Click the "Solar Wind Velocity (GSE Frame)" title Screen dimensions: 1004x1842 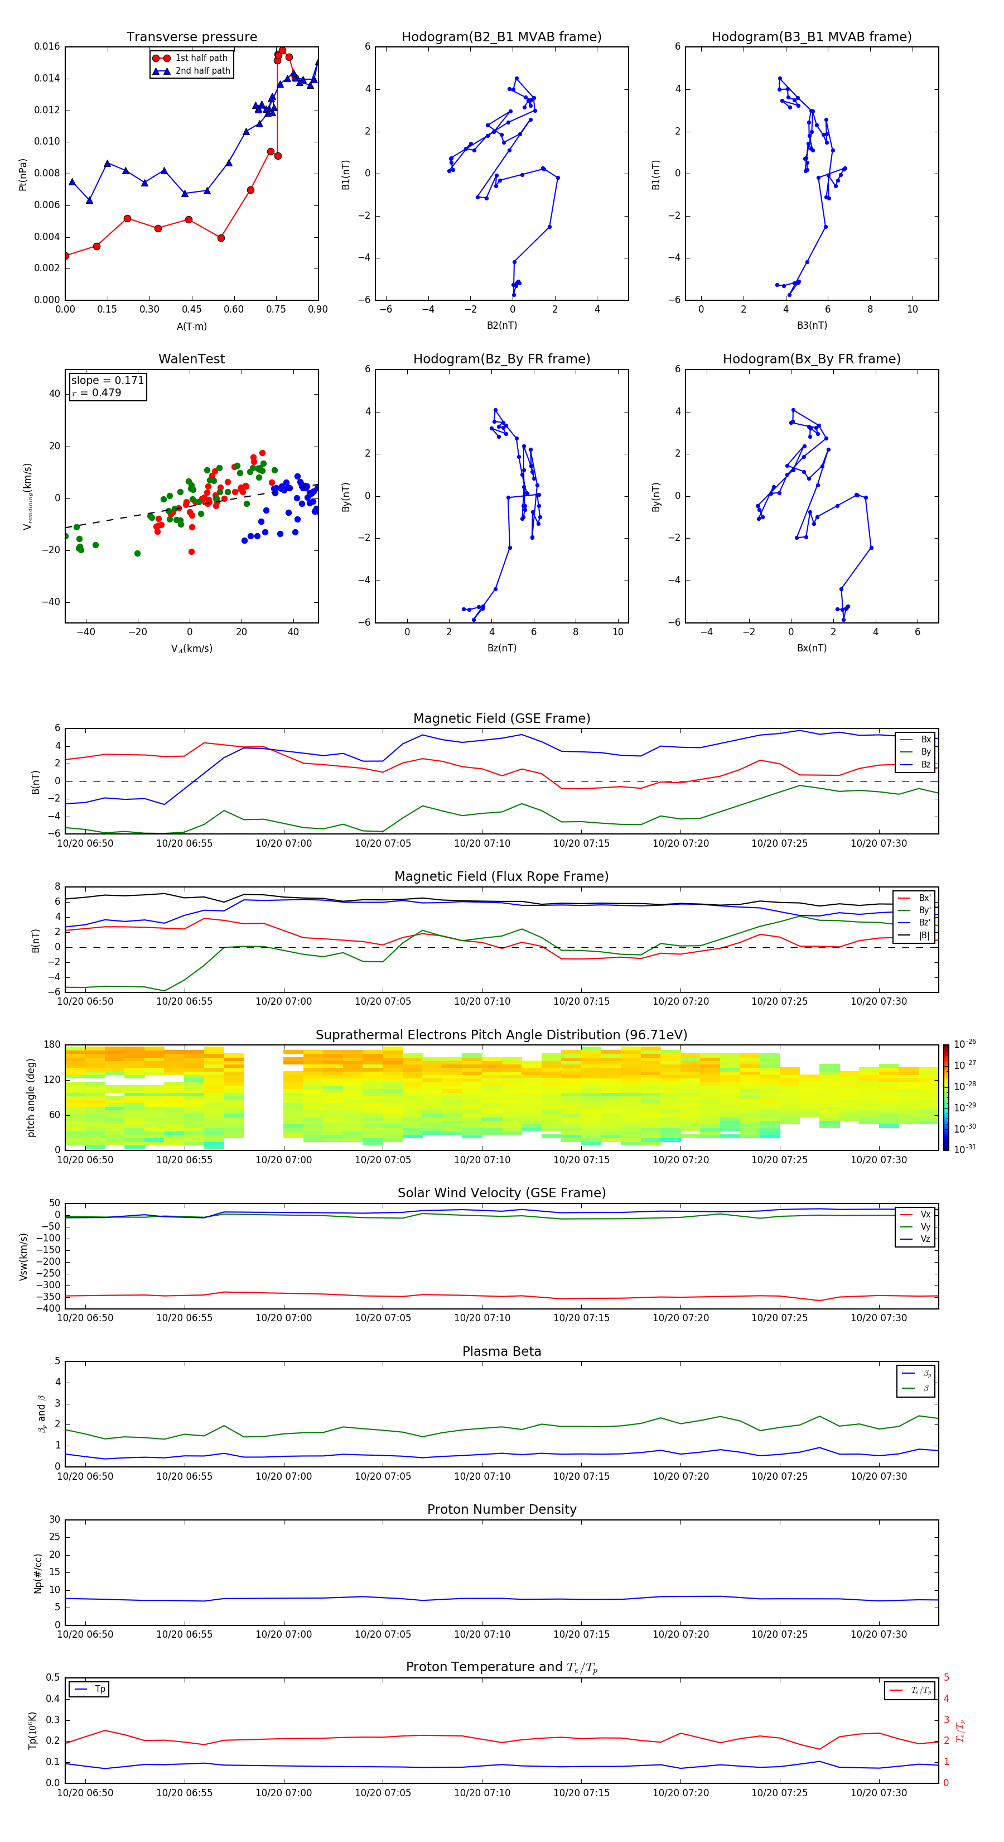(x=501, y=1193)
